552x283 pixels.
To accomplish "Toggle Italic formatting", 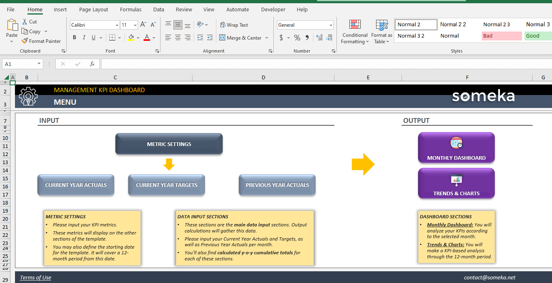I will tap(84, 38).
